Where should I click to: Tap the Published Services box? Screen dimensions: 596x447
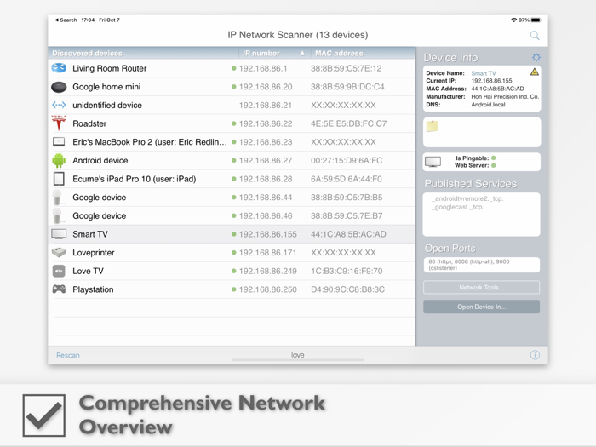coord(481,214)
